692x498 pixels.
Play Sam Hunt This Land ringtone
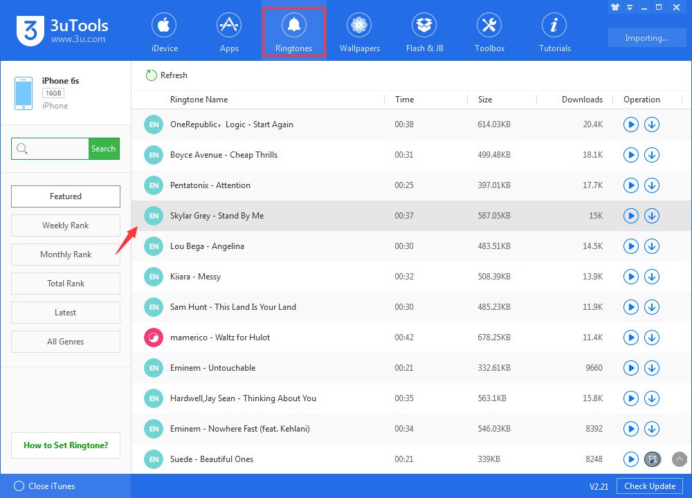[x=630, y=307]
